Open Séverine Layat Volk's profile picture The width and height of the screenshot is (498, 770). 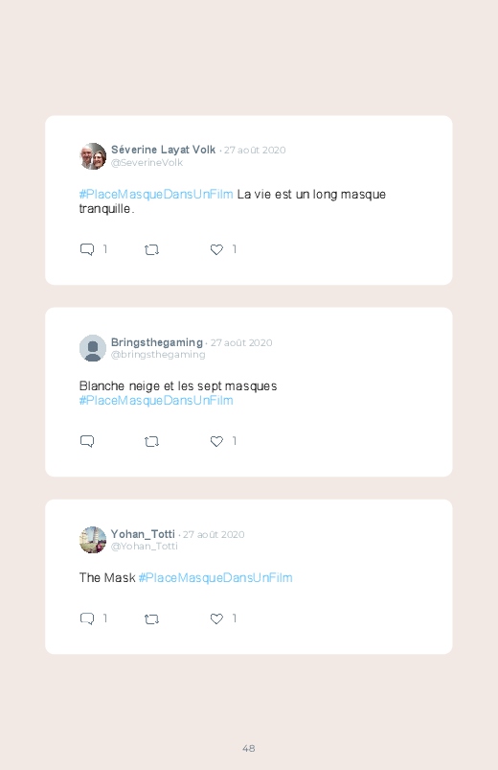coord(93,156)
